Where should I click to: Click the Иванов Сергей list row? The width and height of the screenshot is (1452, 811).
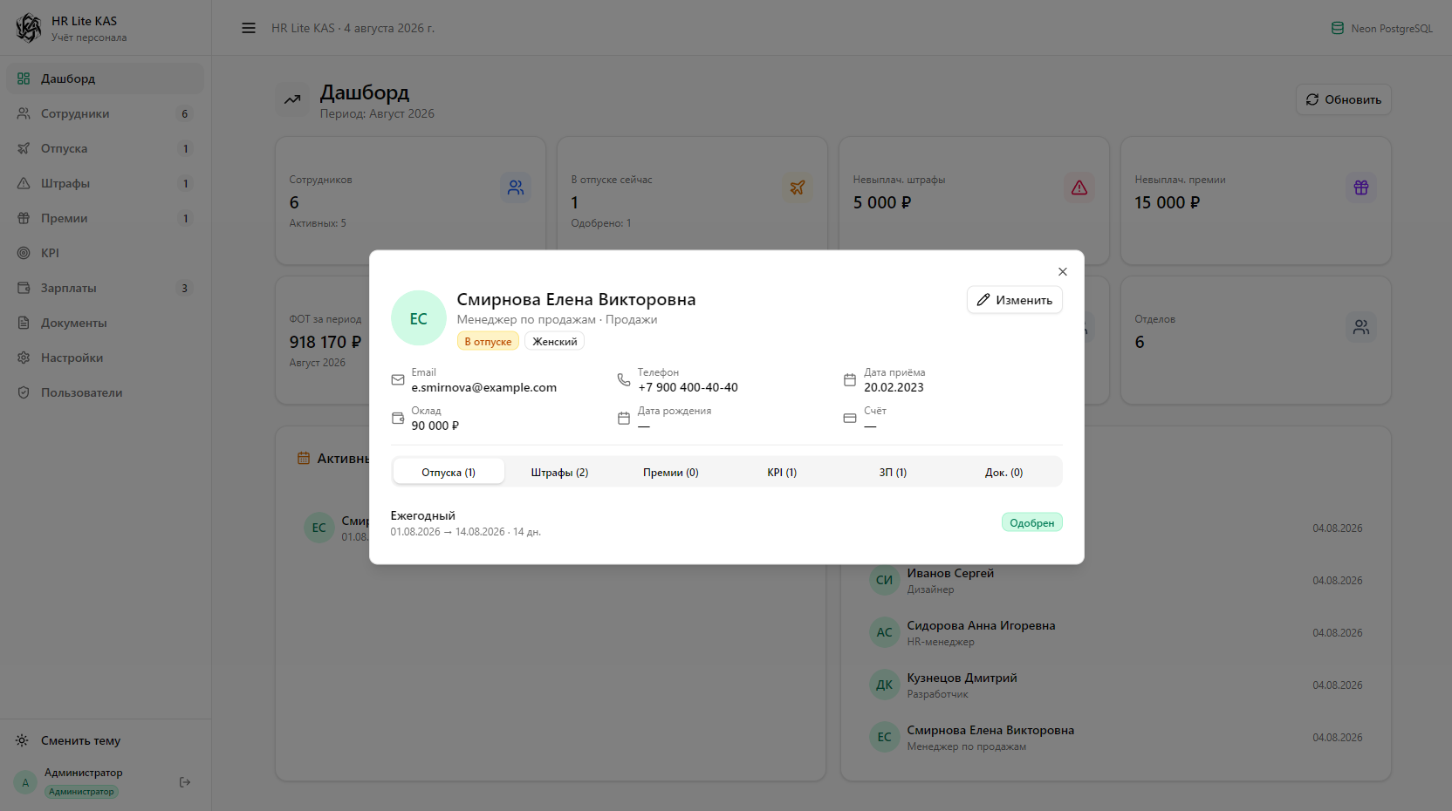1116,581
